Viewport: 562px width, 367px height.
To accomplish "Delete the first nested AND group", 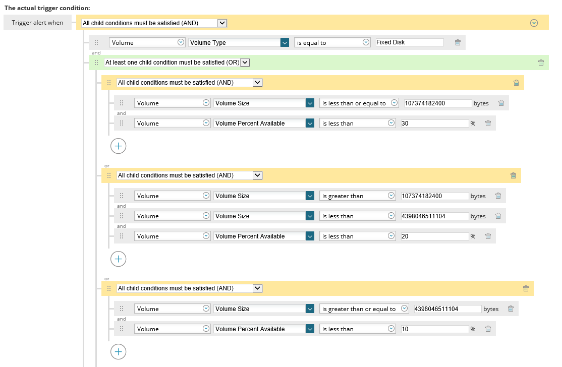I will [x=516, y=83].
